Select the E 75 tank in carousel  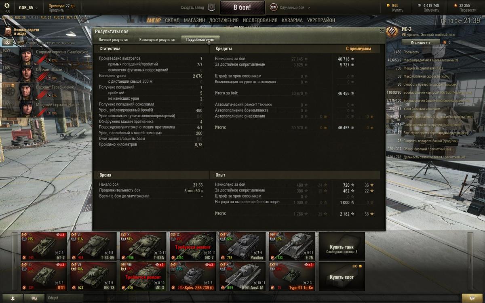point(292,246)
